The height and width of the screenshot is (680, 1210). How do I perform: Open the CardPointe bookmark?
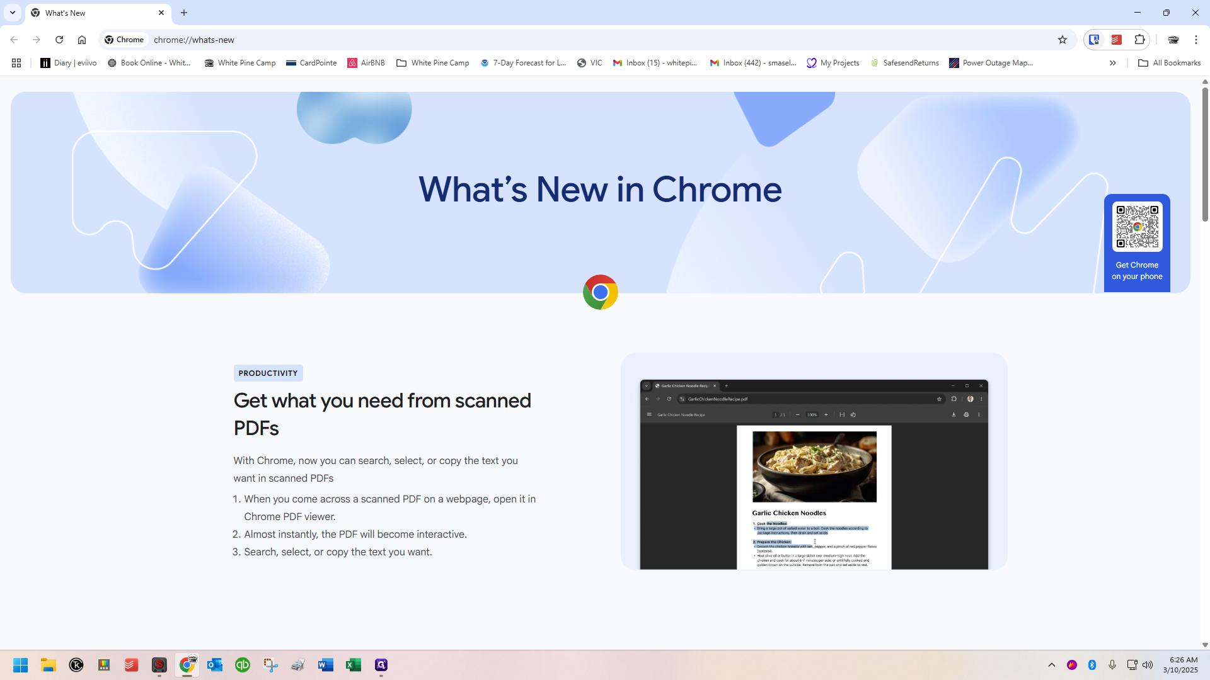click(x=311, y=63)
